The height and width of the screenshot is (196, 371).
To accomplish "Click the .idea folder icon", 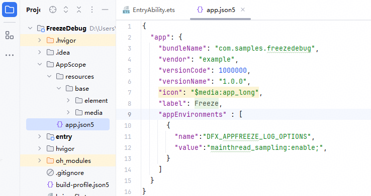I will point(50,52).
